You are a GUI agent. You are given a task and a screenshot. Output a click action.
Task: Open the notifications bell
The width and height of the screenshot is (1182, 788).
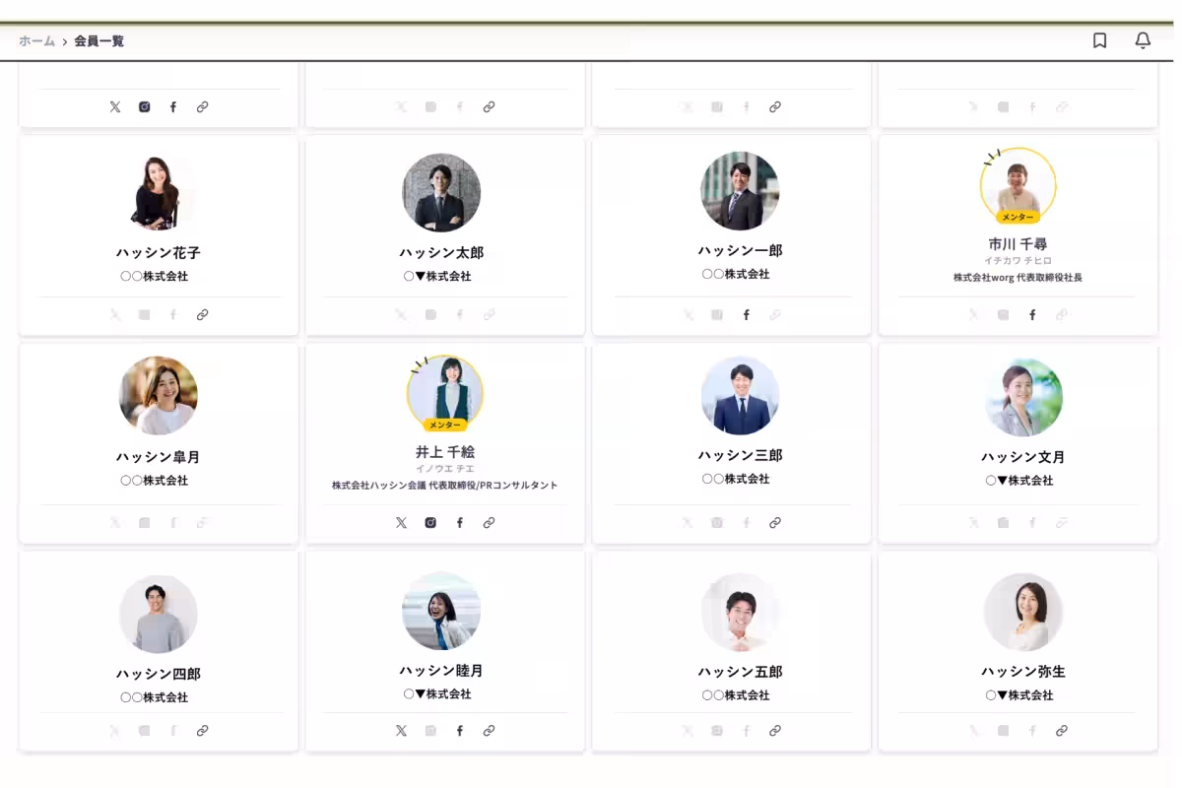[x=1143, y=40]
